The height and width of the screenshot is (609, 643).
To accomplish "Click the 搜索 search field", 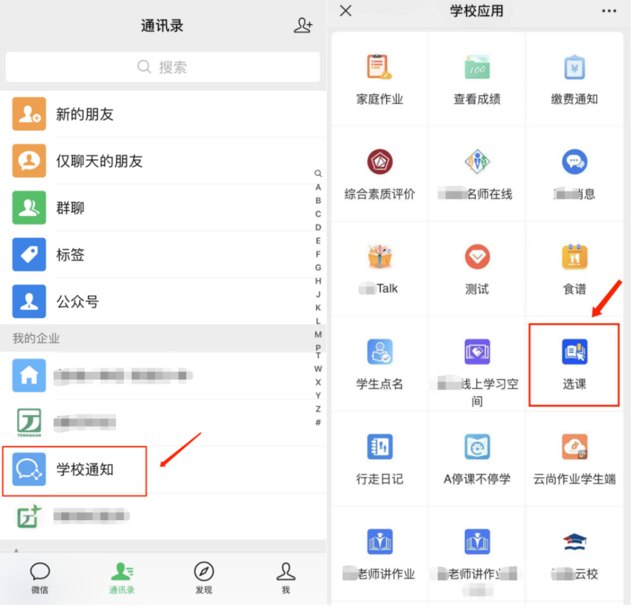I will click(x=162, y=67).
